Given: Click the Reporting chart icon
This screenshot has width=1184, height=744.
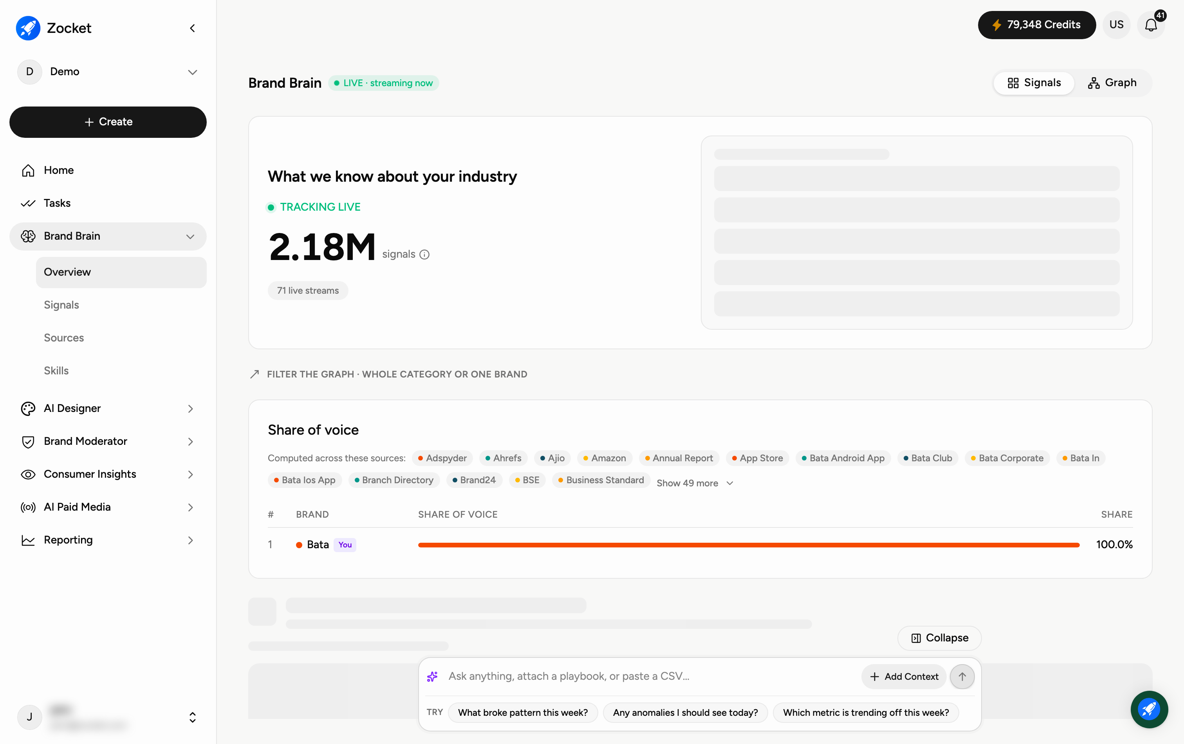Looking at the screenshot, I should point(28,540).
